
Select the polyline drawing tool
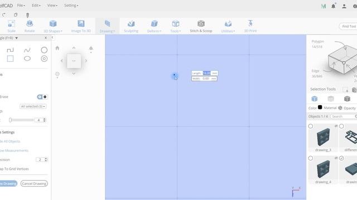[x=10, y=50]
